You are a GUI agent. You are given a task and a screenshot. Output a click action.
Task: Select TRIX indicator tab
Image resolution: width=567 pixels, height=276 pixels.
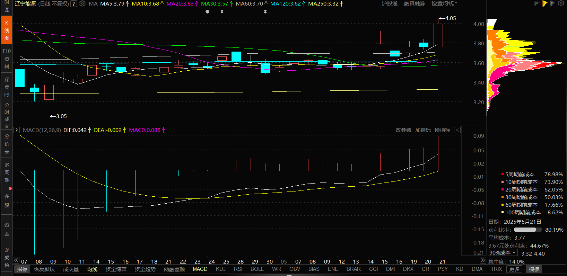point(496,269)
